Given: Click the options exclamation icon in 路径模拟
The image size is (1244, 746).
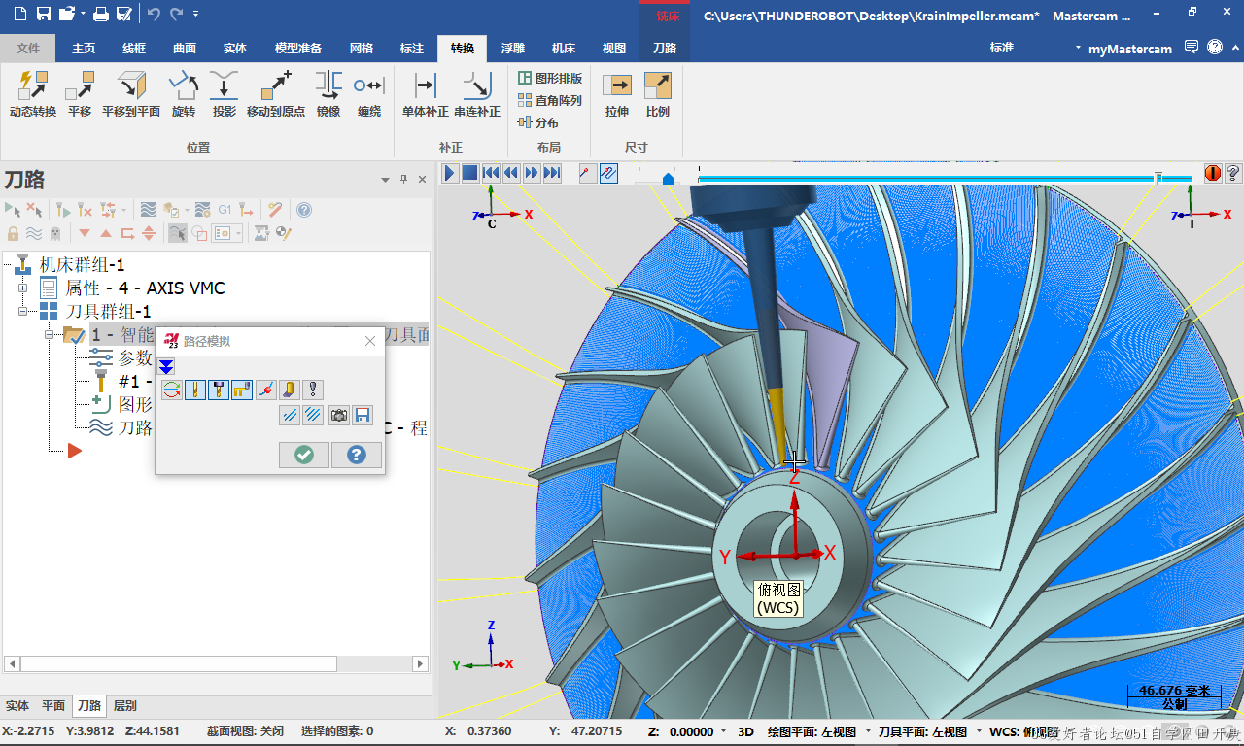Looking at the screenshot, I should point(312,390).
